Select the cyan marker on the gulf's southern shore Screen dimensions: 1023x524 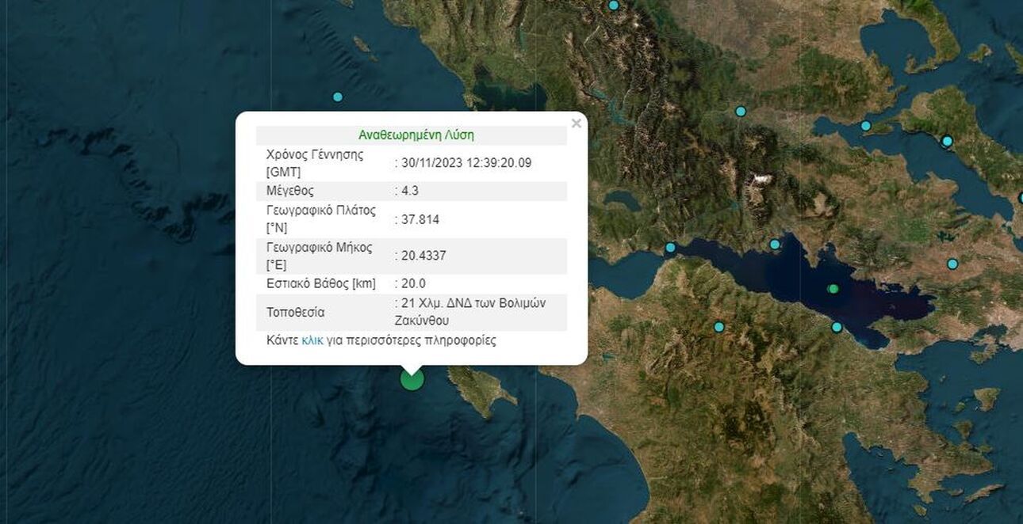point(837,327)
